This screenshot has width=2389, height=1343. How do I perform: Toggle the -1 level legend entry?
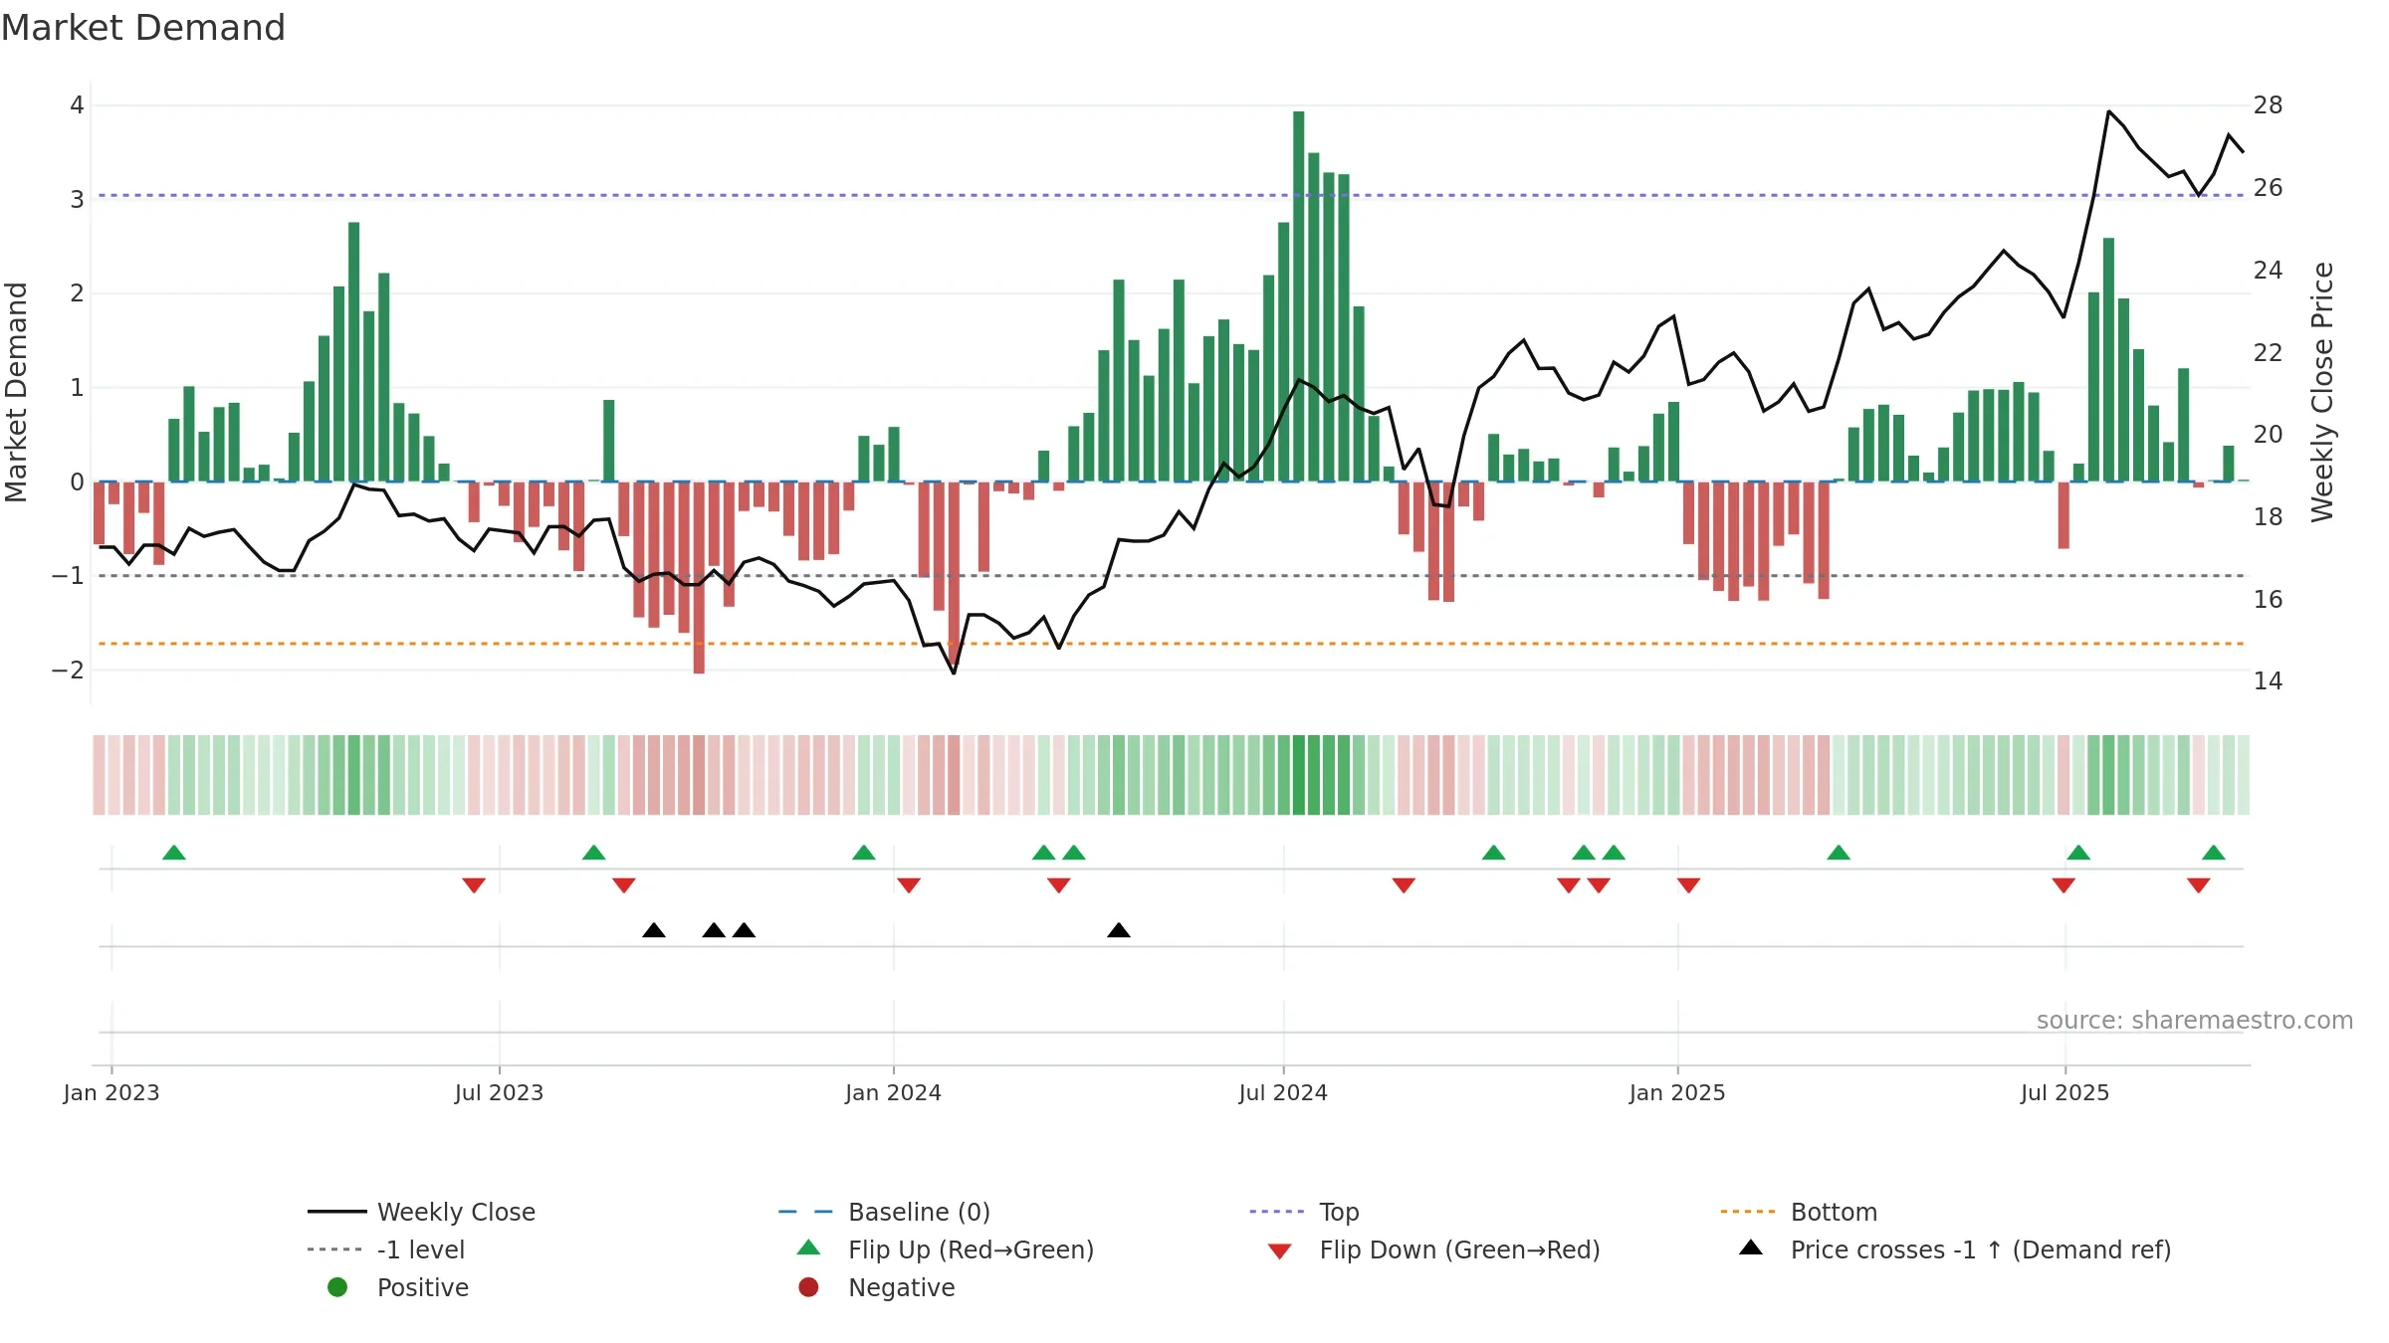click(x=386, y=1249)
